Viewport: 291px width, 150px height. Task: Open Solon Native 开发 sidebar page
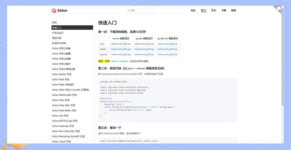pos(62,74)
